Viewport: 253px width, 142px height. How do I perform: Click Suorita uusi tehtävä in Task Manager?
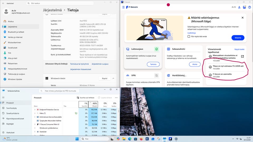(85, 98)
